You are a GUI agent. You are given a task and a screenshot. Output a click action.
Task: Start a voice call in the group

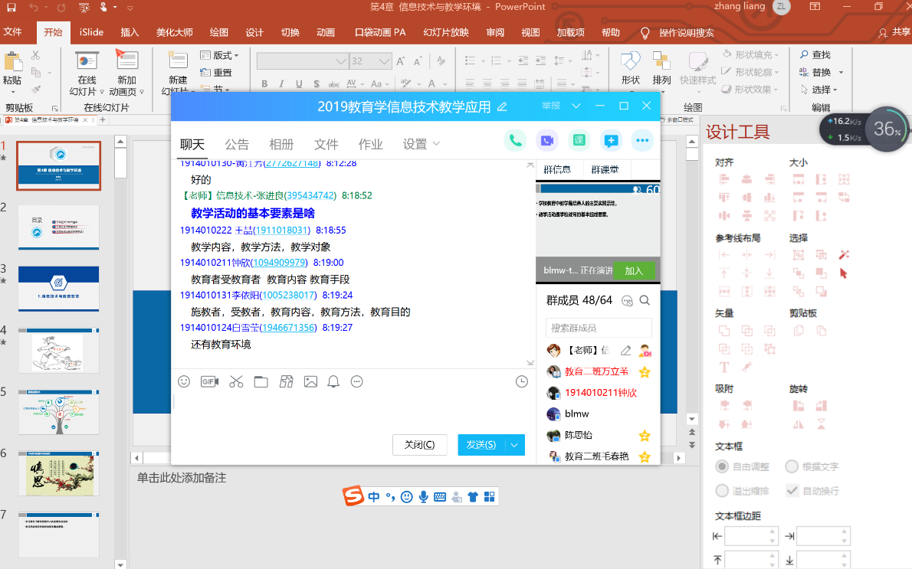click(x=515, y=140)
